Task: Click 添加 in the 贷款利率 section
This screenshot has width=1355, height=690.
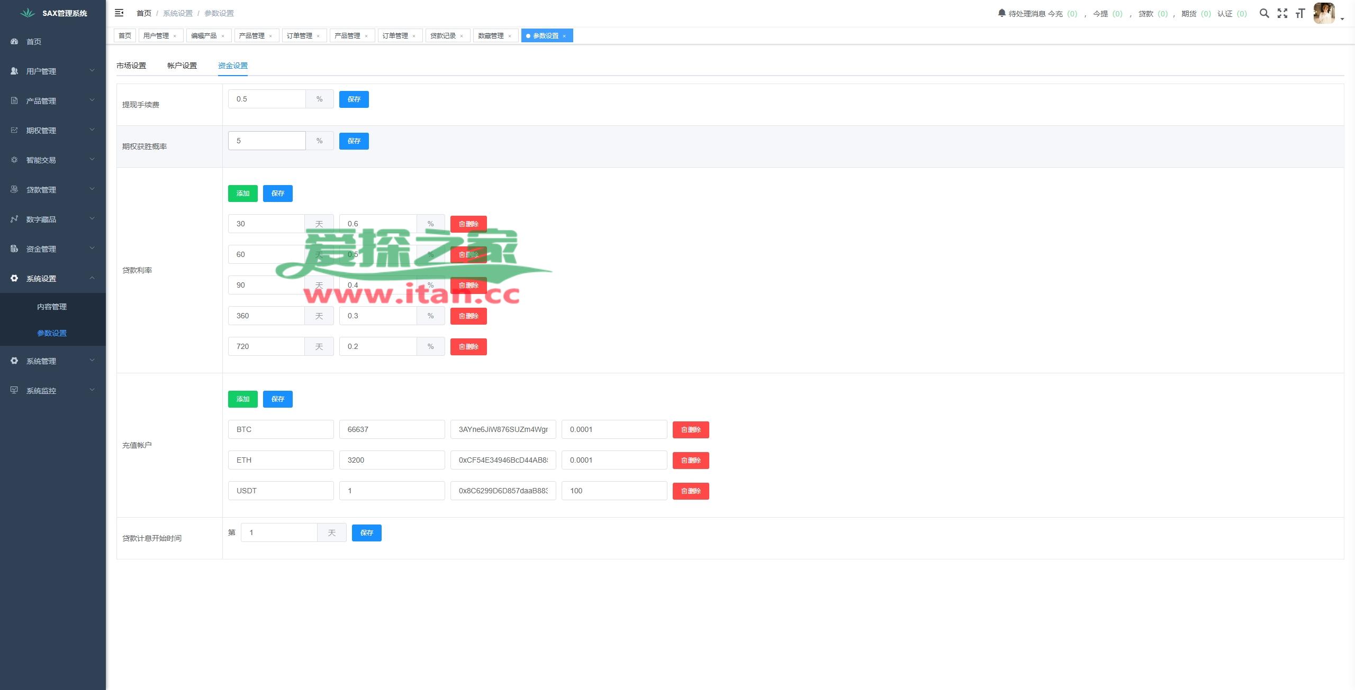Action: [x=242, y=194]
